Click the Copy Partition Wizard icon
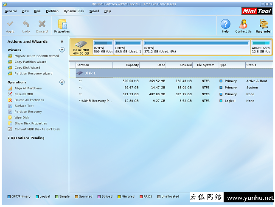Screen dimensions: 275x207 tap(10, 62)
